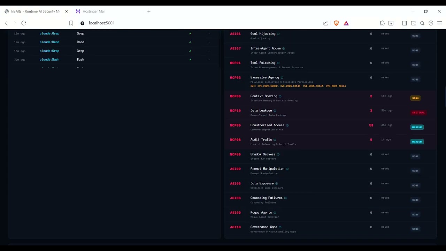Select the Shadow Servers row title
Screen dimensions: 446x251
[x=263, y=154]
